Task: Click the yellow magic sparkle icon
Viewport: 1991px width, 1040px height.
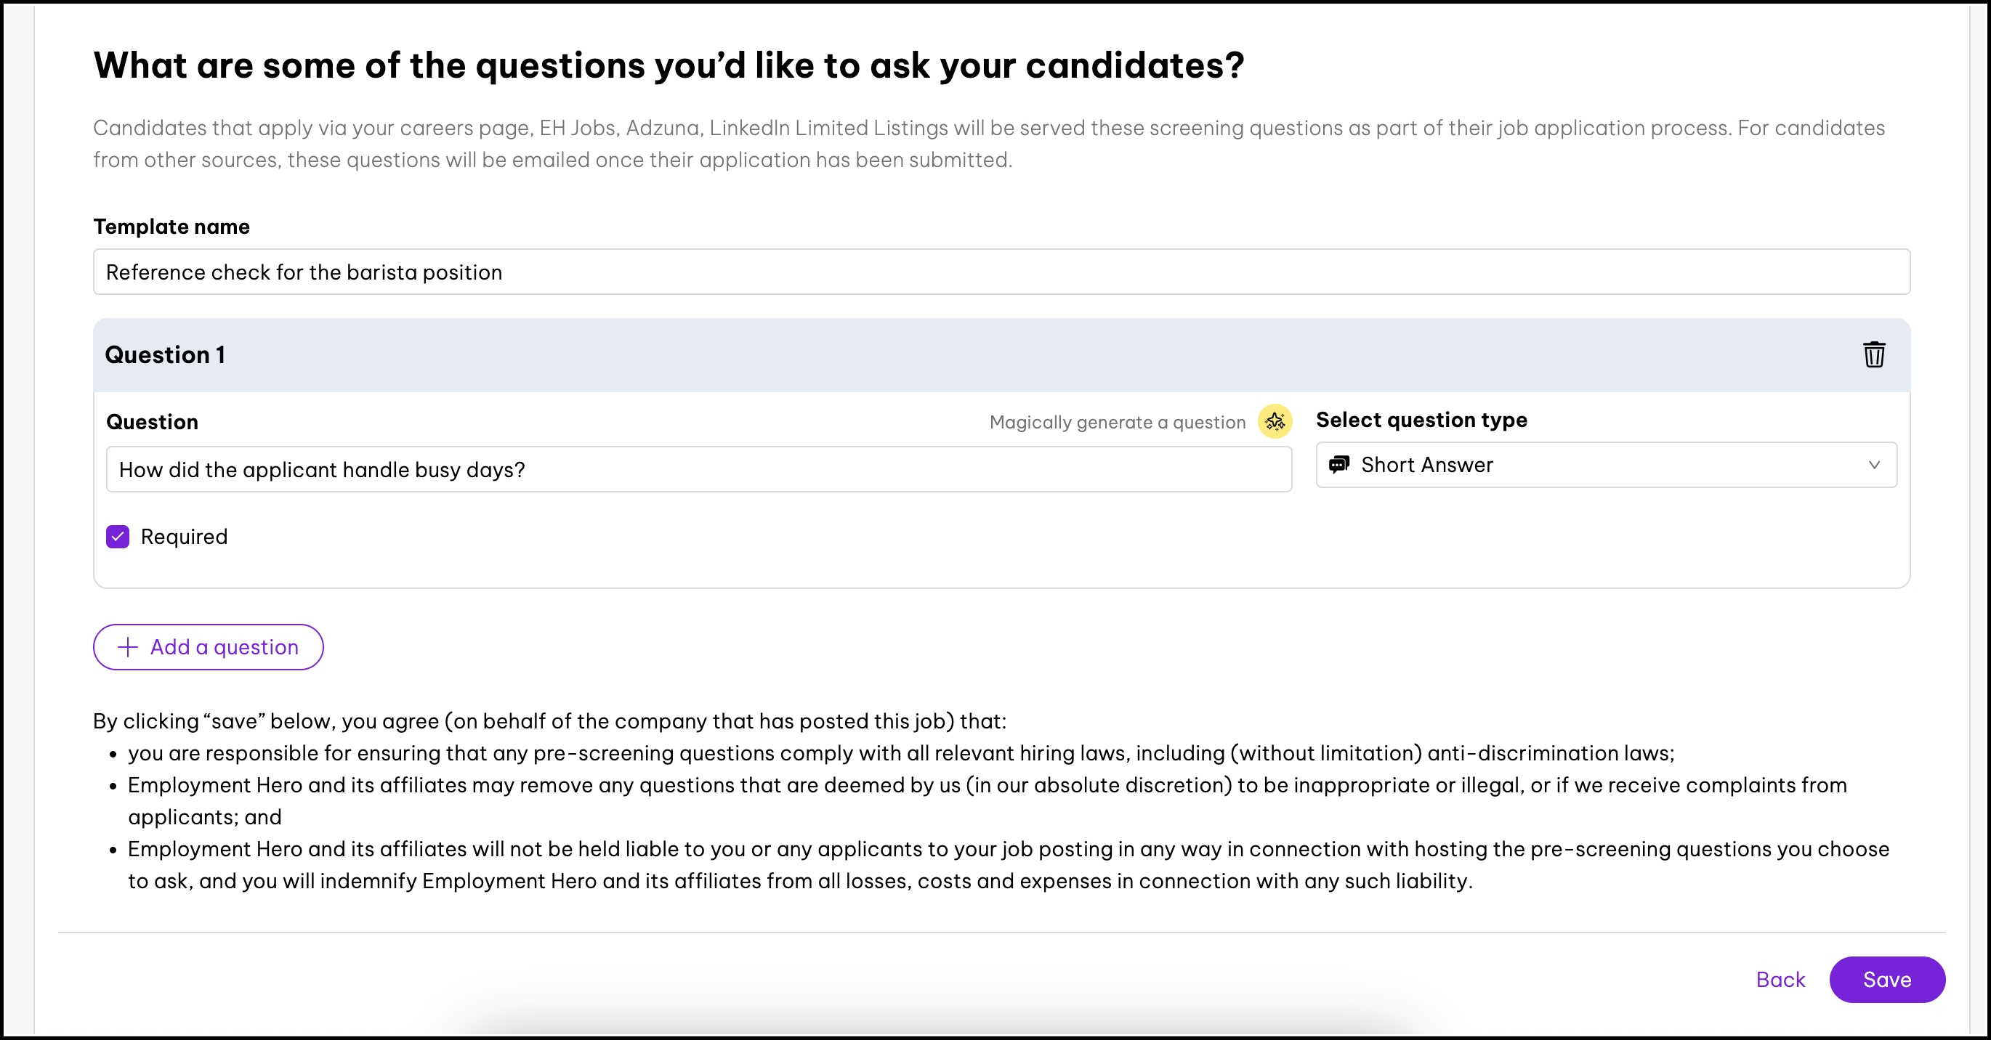Action: (x=1275, y=422)
